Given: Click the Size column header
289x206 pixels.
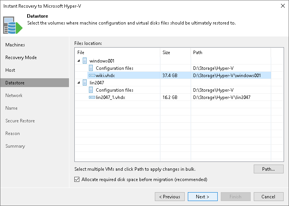Looking at the screenshot, I should point(176,53).
